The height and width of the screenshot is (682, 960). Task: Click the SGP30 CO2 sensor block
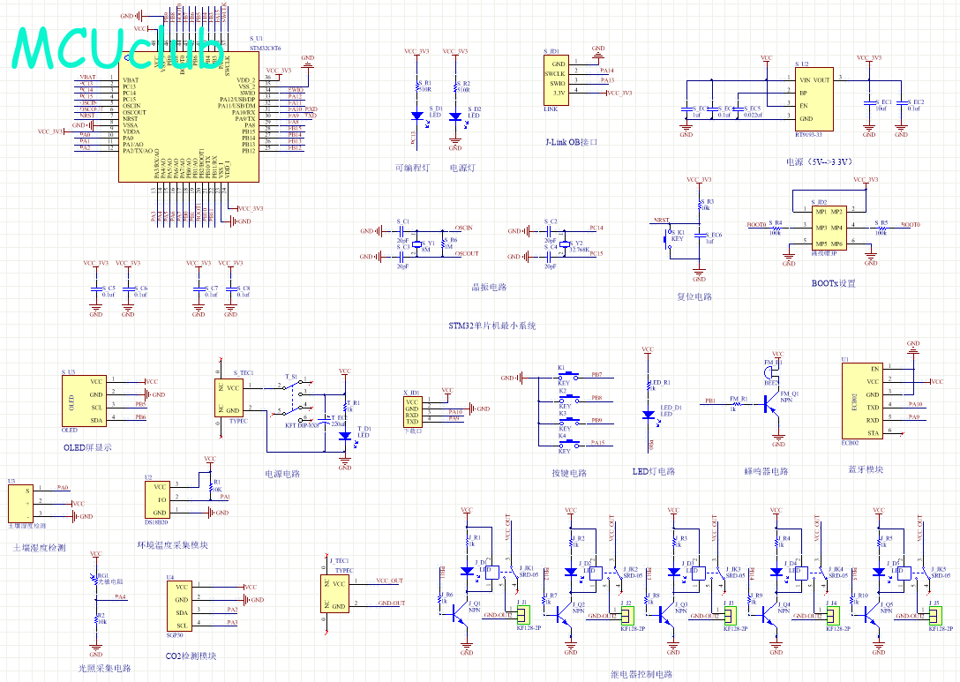coord(180,605)
